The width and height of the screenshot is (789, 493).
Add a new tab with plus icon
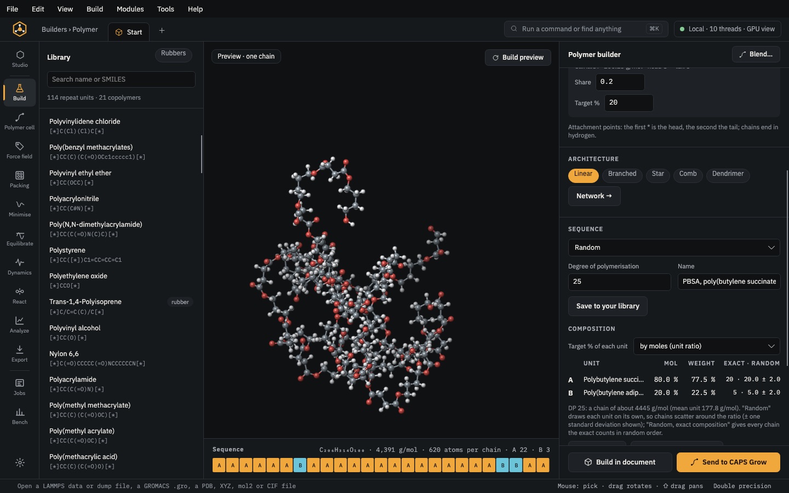[x=162, y=31]
